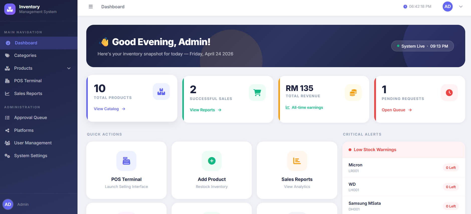Open the POS Terminal quick action card
The image size is (471, 214).
[x=126, y=170]
